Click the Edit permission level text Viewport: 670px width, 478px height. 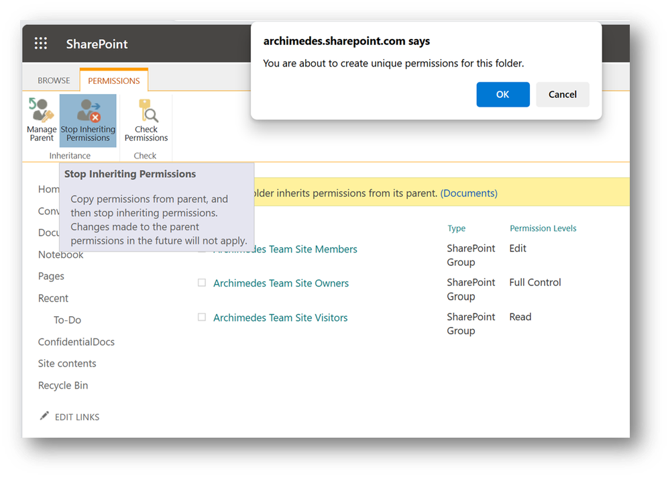click(518, 248)
